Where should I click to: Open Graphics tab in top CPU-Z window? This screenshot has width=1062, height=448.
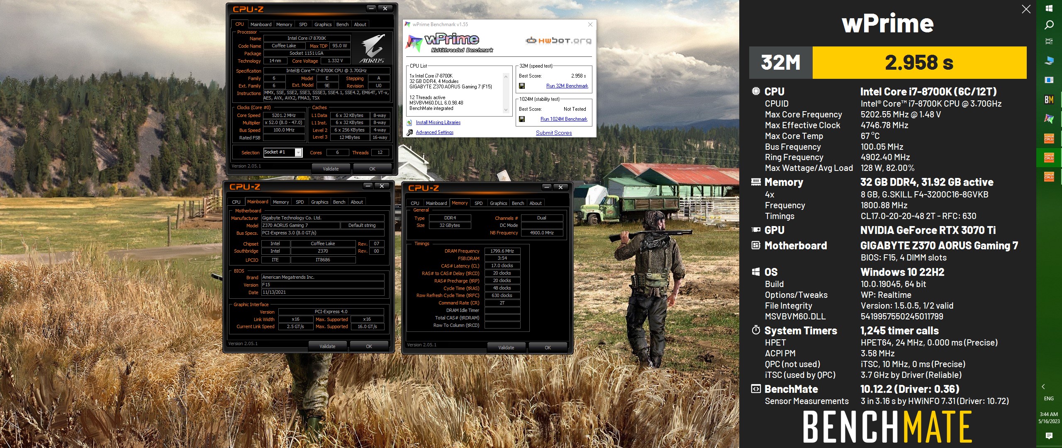click(323, 24)
